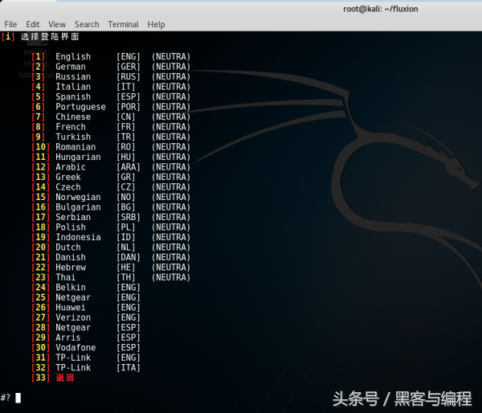Viewport: 482px width, 413px height.
Task: Click the '[33] 返回' return option
Action: 53,378
